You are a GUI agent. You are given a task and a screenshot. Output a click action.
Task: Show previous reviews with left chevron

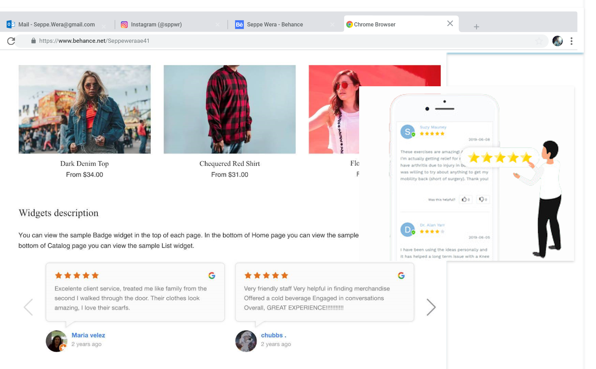(x=28, y=307)
